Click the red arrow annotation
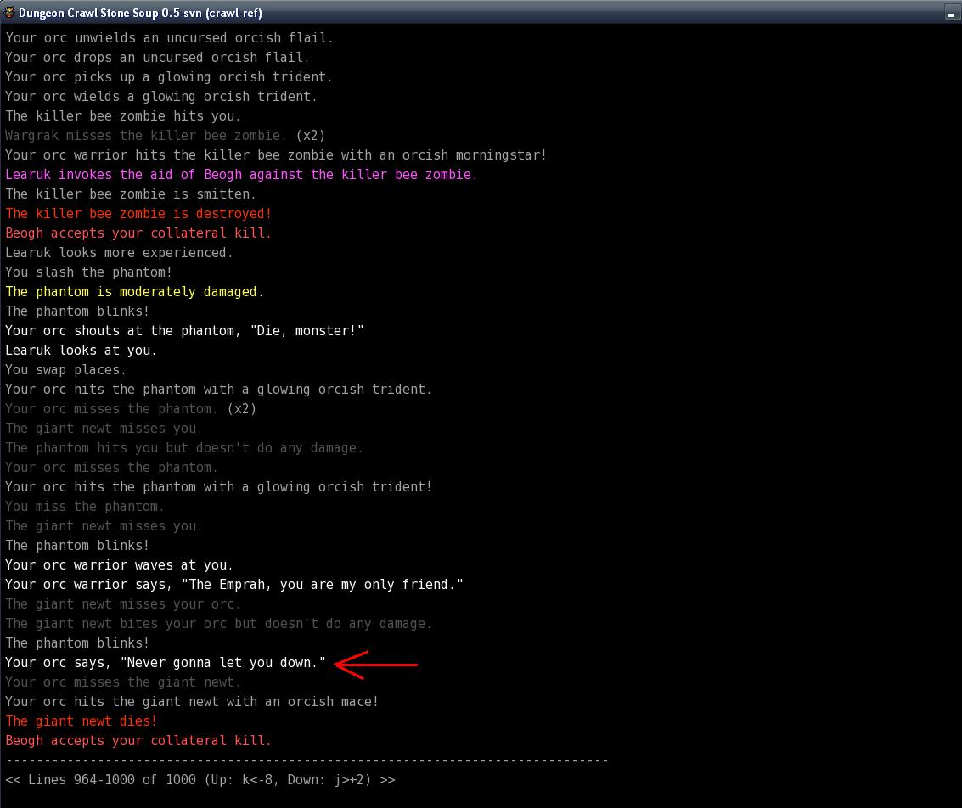The image size is (962, 808). [376, 664]
